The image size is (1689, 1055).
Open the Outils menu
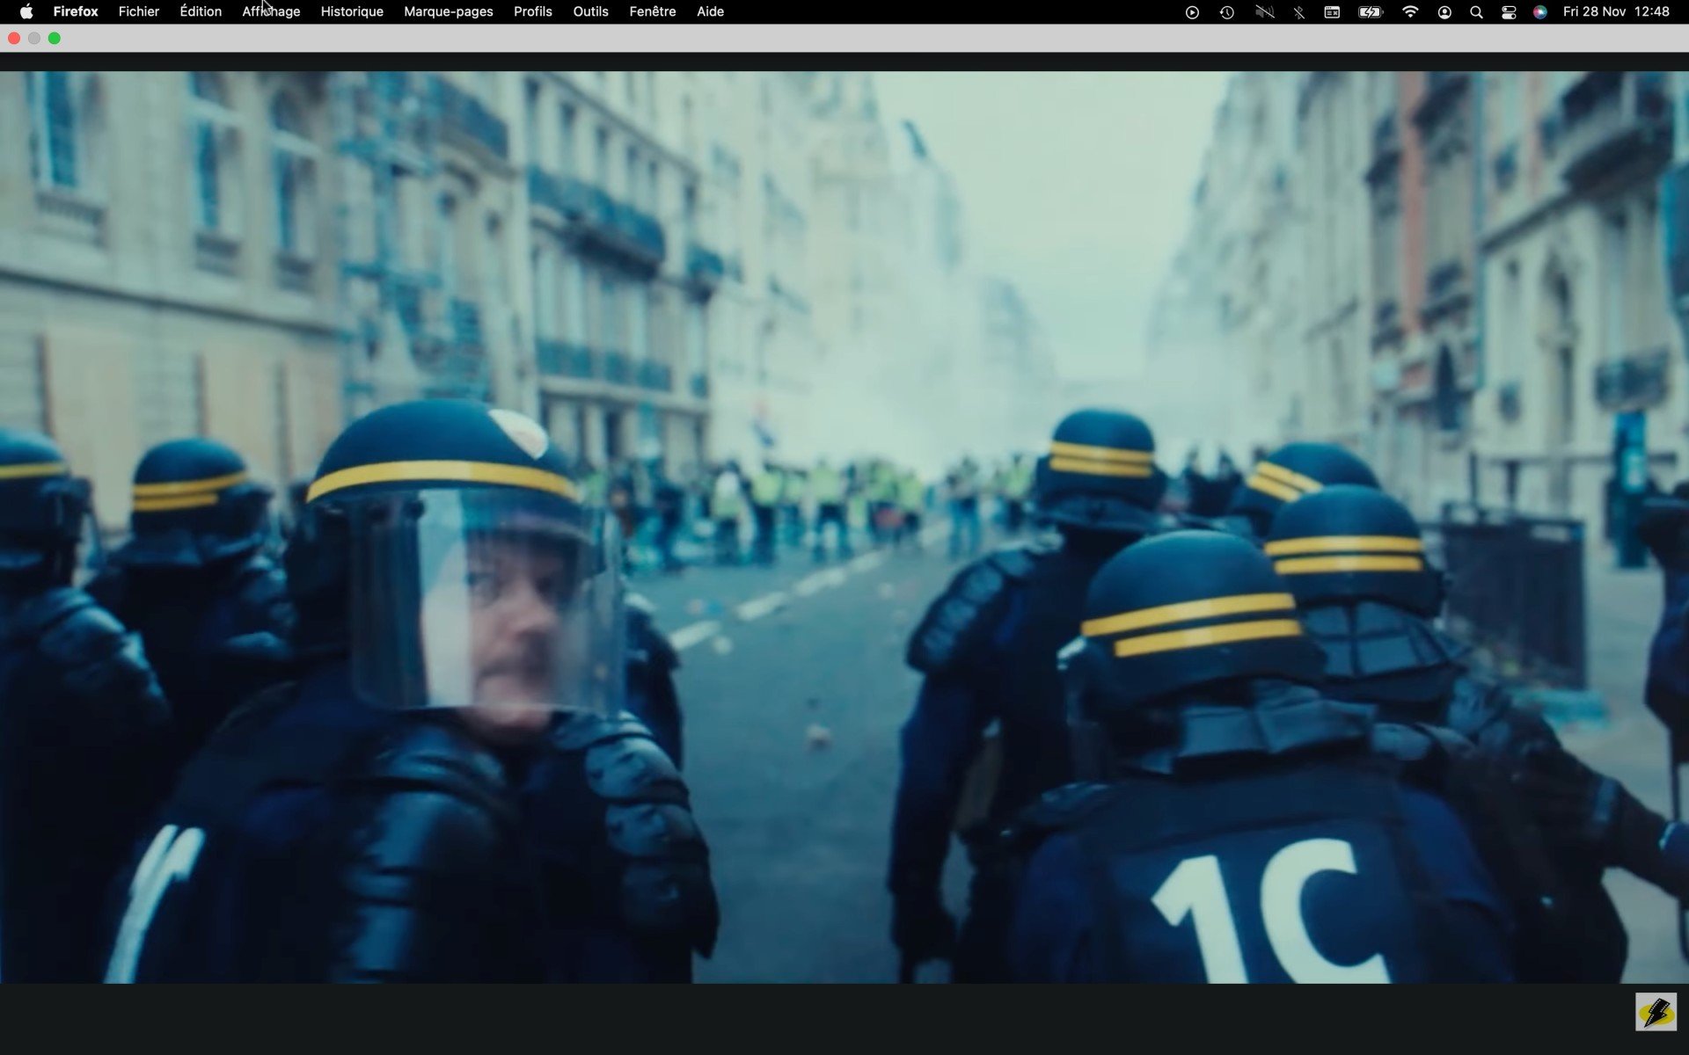[x=590, y=11]
